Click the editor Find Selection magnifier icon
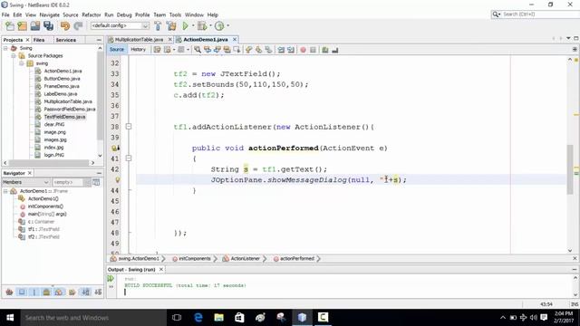Viewport: 580px width, 326px height. pyautogui.click(x=198, y=50)
